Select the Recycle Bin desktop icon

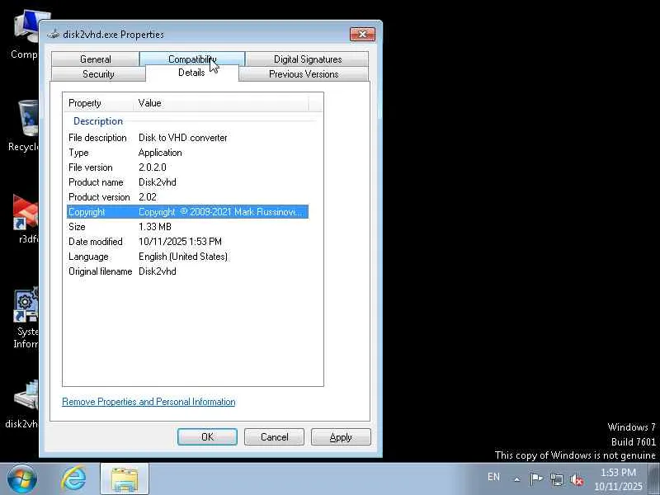click(x=24, y=125)
